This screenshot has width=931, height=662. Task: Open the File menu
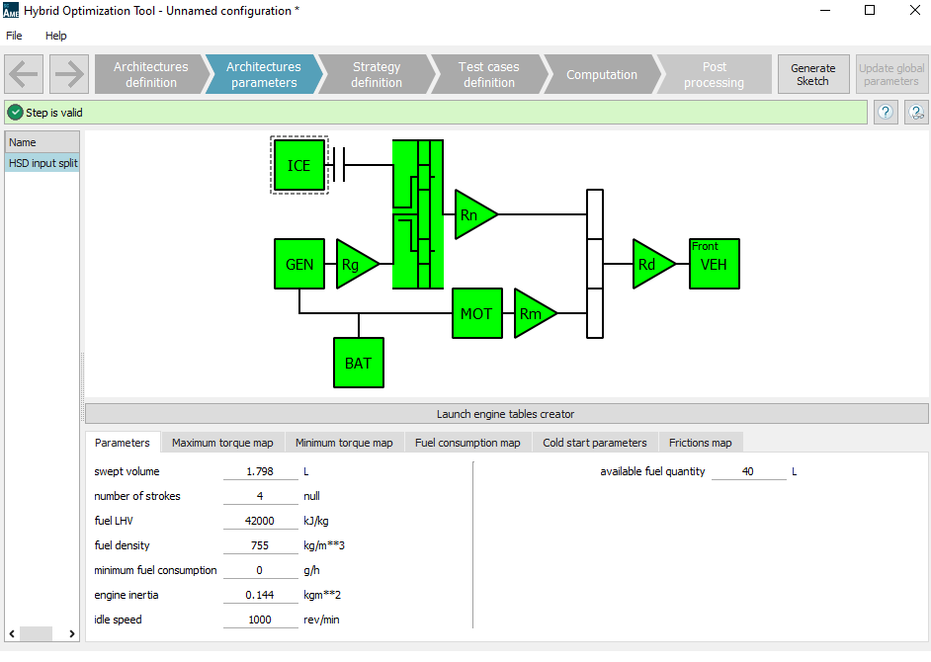15,36
